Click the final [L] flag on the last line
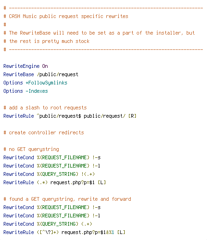 tap(121, 232)
